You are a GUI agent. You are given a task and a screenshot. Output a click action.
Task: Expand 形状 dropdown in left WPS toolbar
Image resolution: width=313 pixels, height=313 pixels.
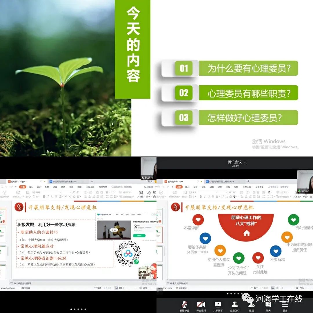click(149, 196)
